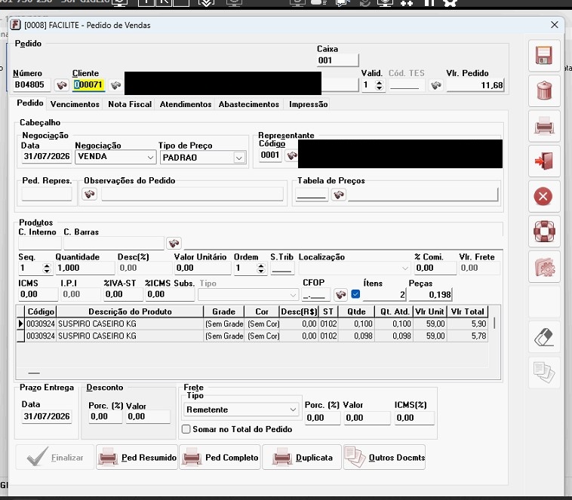Switch to the Abastecimentos tab
Image resolution: width=572 pixels, height=500 pixels.
[249, 104]
